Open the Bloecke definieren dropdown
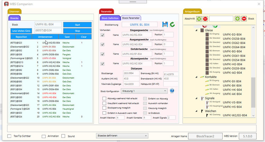265x142 pixels. 122,136
